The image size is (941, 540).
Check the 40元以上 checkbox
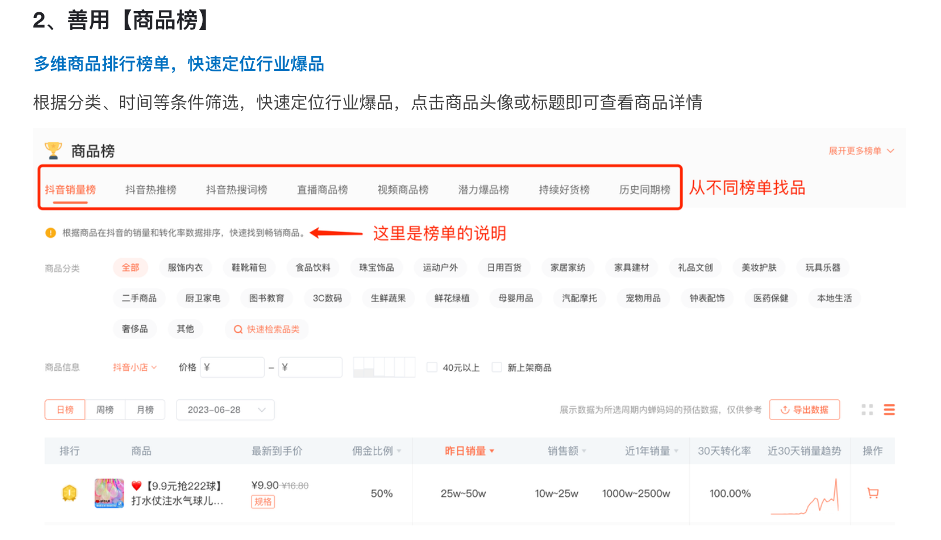click(432, 367)
